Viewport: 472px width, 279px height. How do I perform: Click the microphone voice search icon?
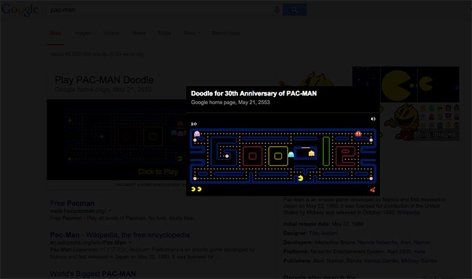coord(277,10)
